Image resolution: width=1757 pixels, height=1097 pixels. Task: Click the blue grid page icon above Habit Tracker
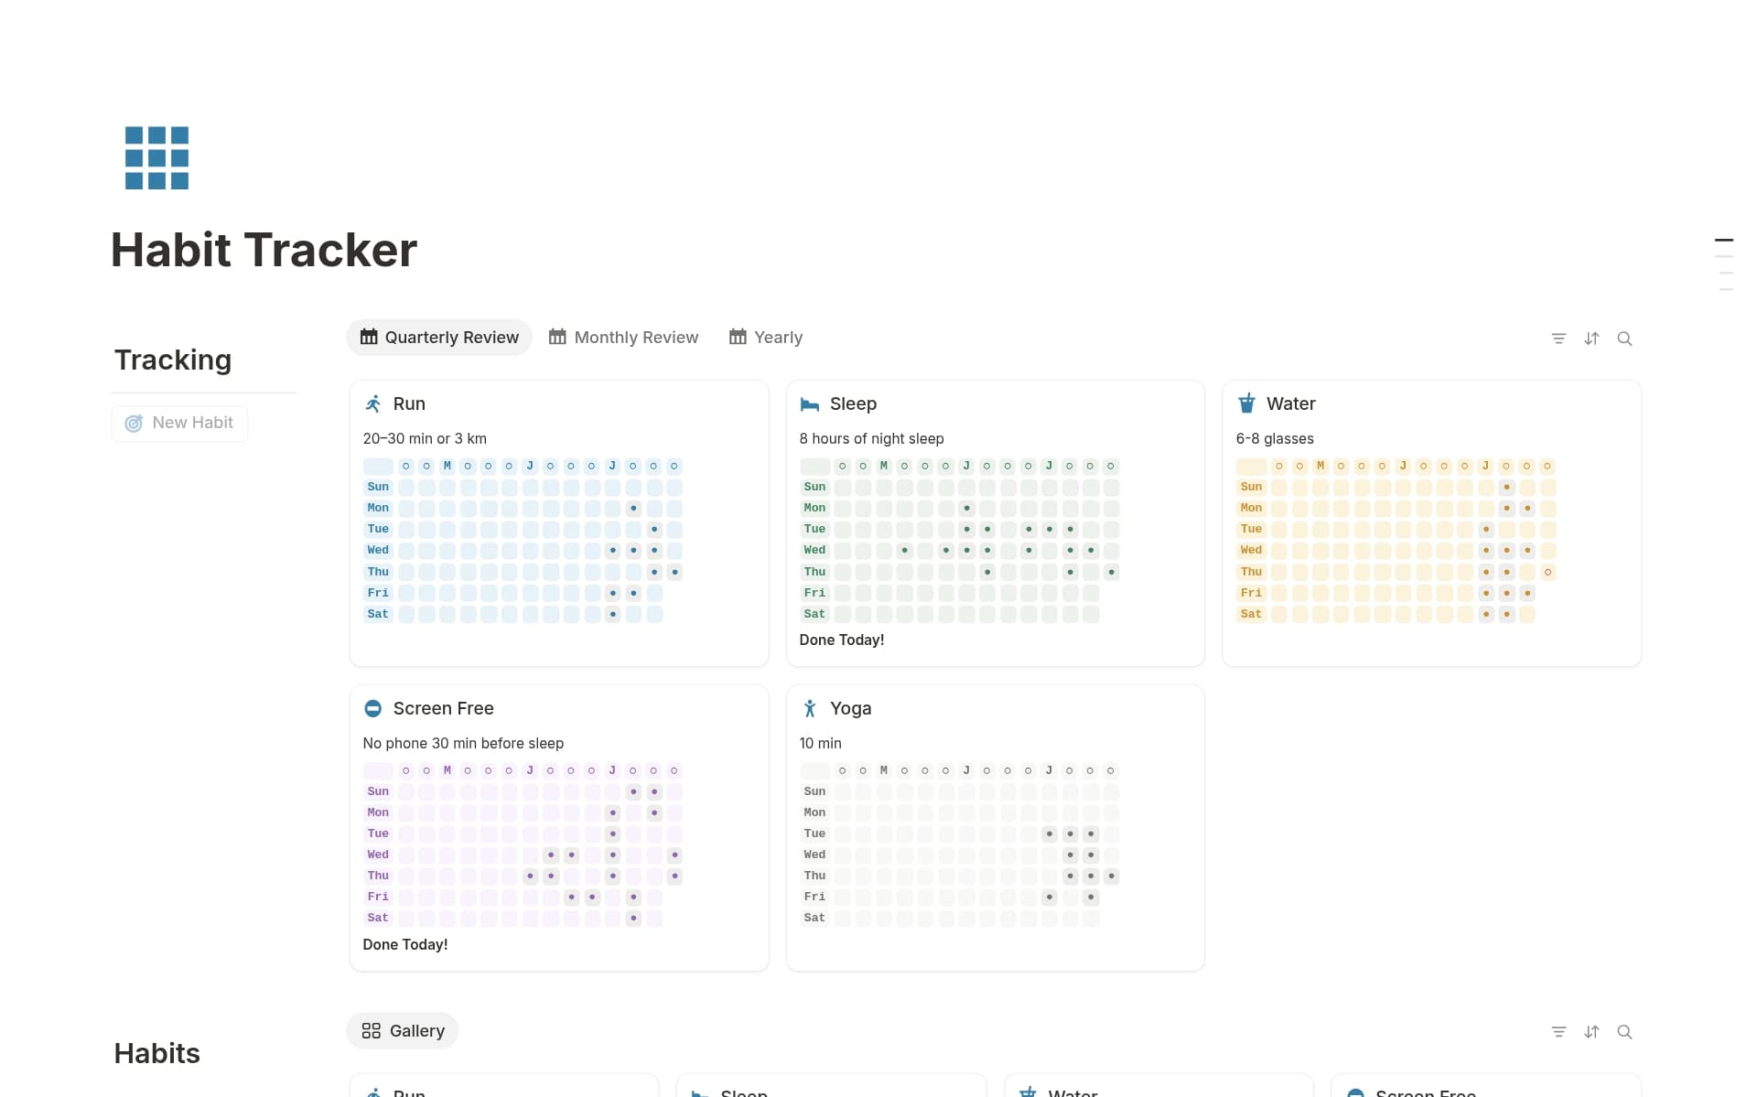(x=156, y=158)
